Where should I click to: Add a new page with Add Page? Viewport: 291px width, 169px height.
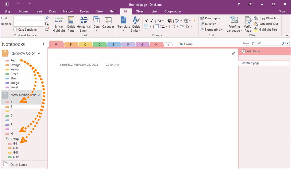point(251,51)
